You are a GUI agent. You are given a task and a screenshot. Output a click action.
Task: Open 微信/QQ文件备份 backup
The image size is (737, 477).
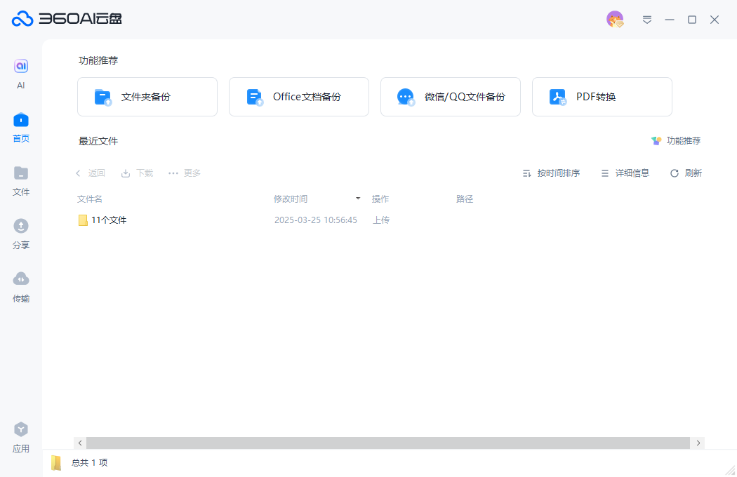450,96
